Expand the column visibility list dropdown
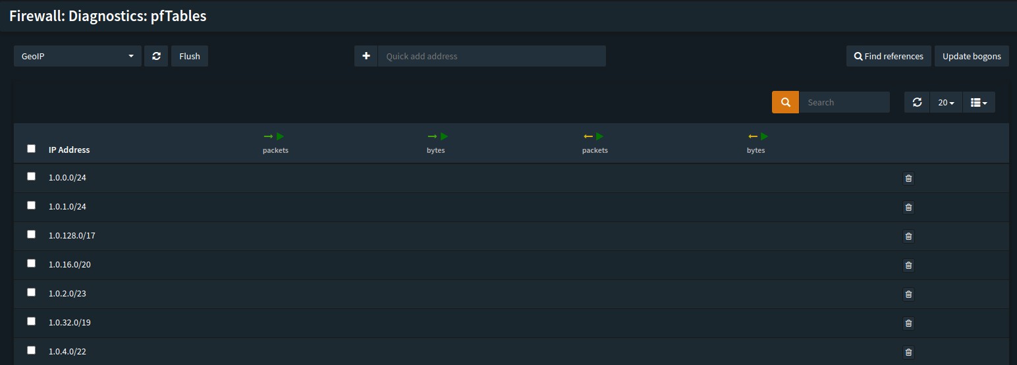Screen dimensions: 1017x365 [x=979, y=102]
